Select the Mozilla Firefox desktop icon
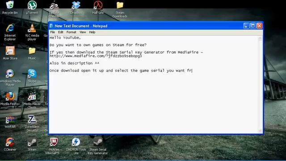Image resolution: width=286 pixels, height=161 pixels. click(10, 99)
